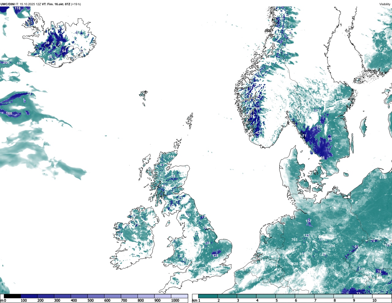
Task: Click the 500–600 m legend swatch
Action: [x=96, y=296]
